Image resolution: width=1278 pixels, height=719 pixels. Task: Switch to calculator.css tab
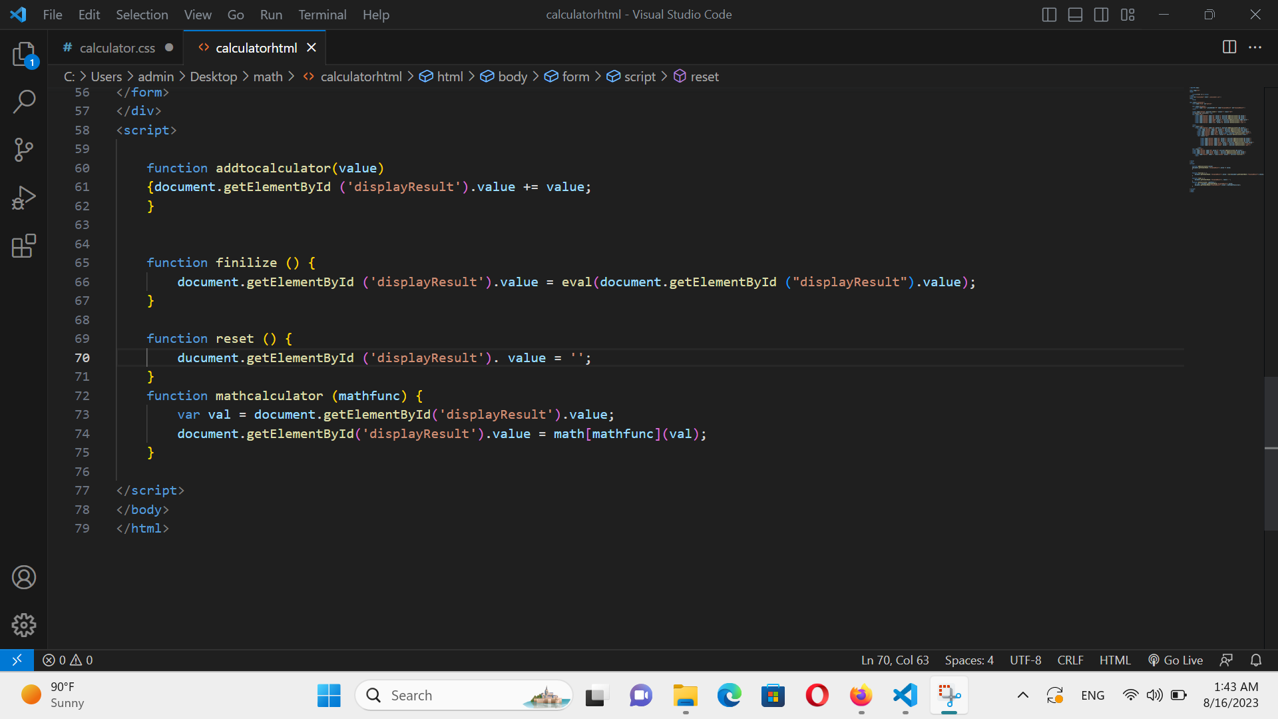tap(117, 48)
